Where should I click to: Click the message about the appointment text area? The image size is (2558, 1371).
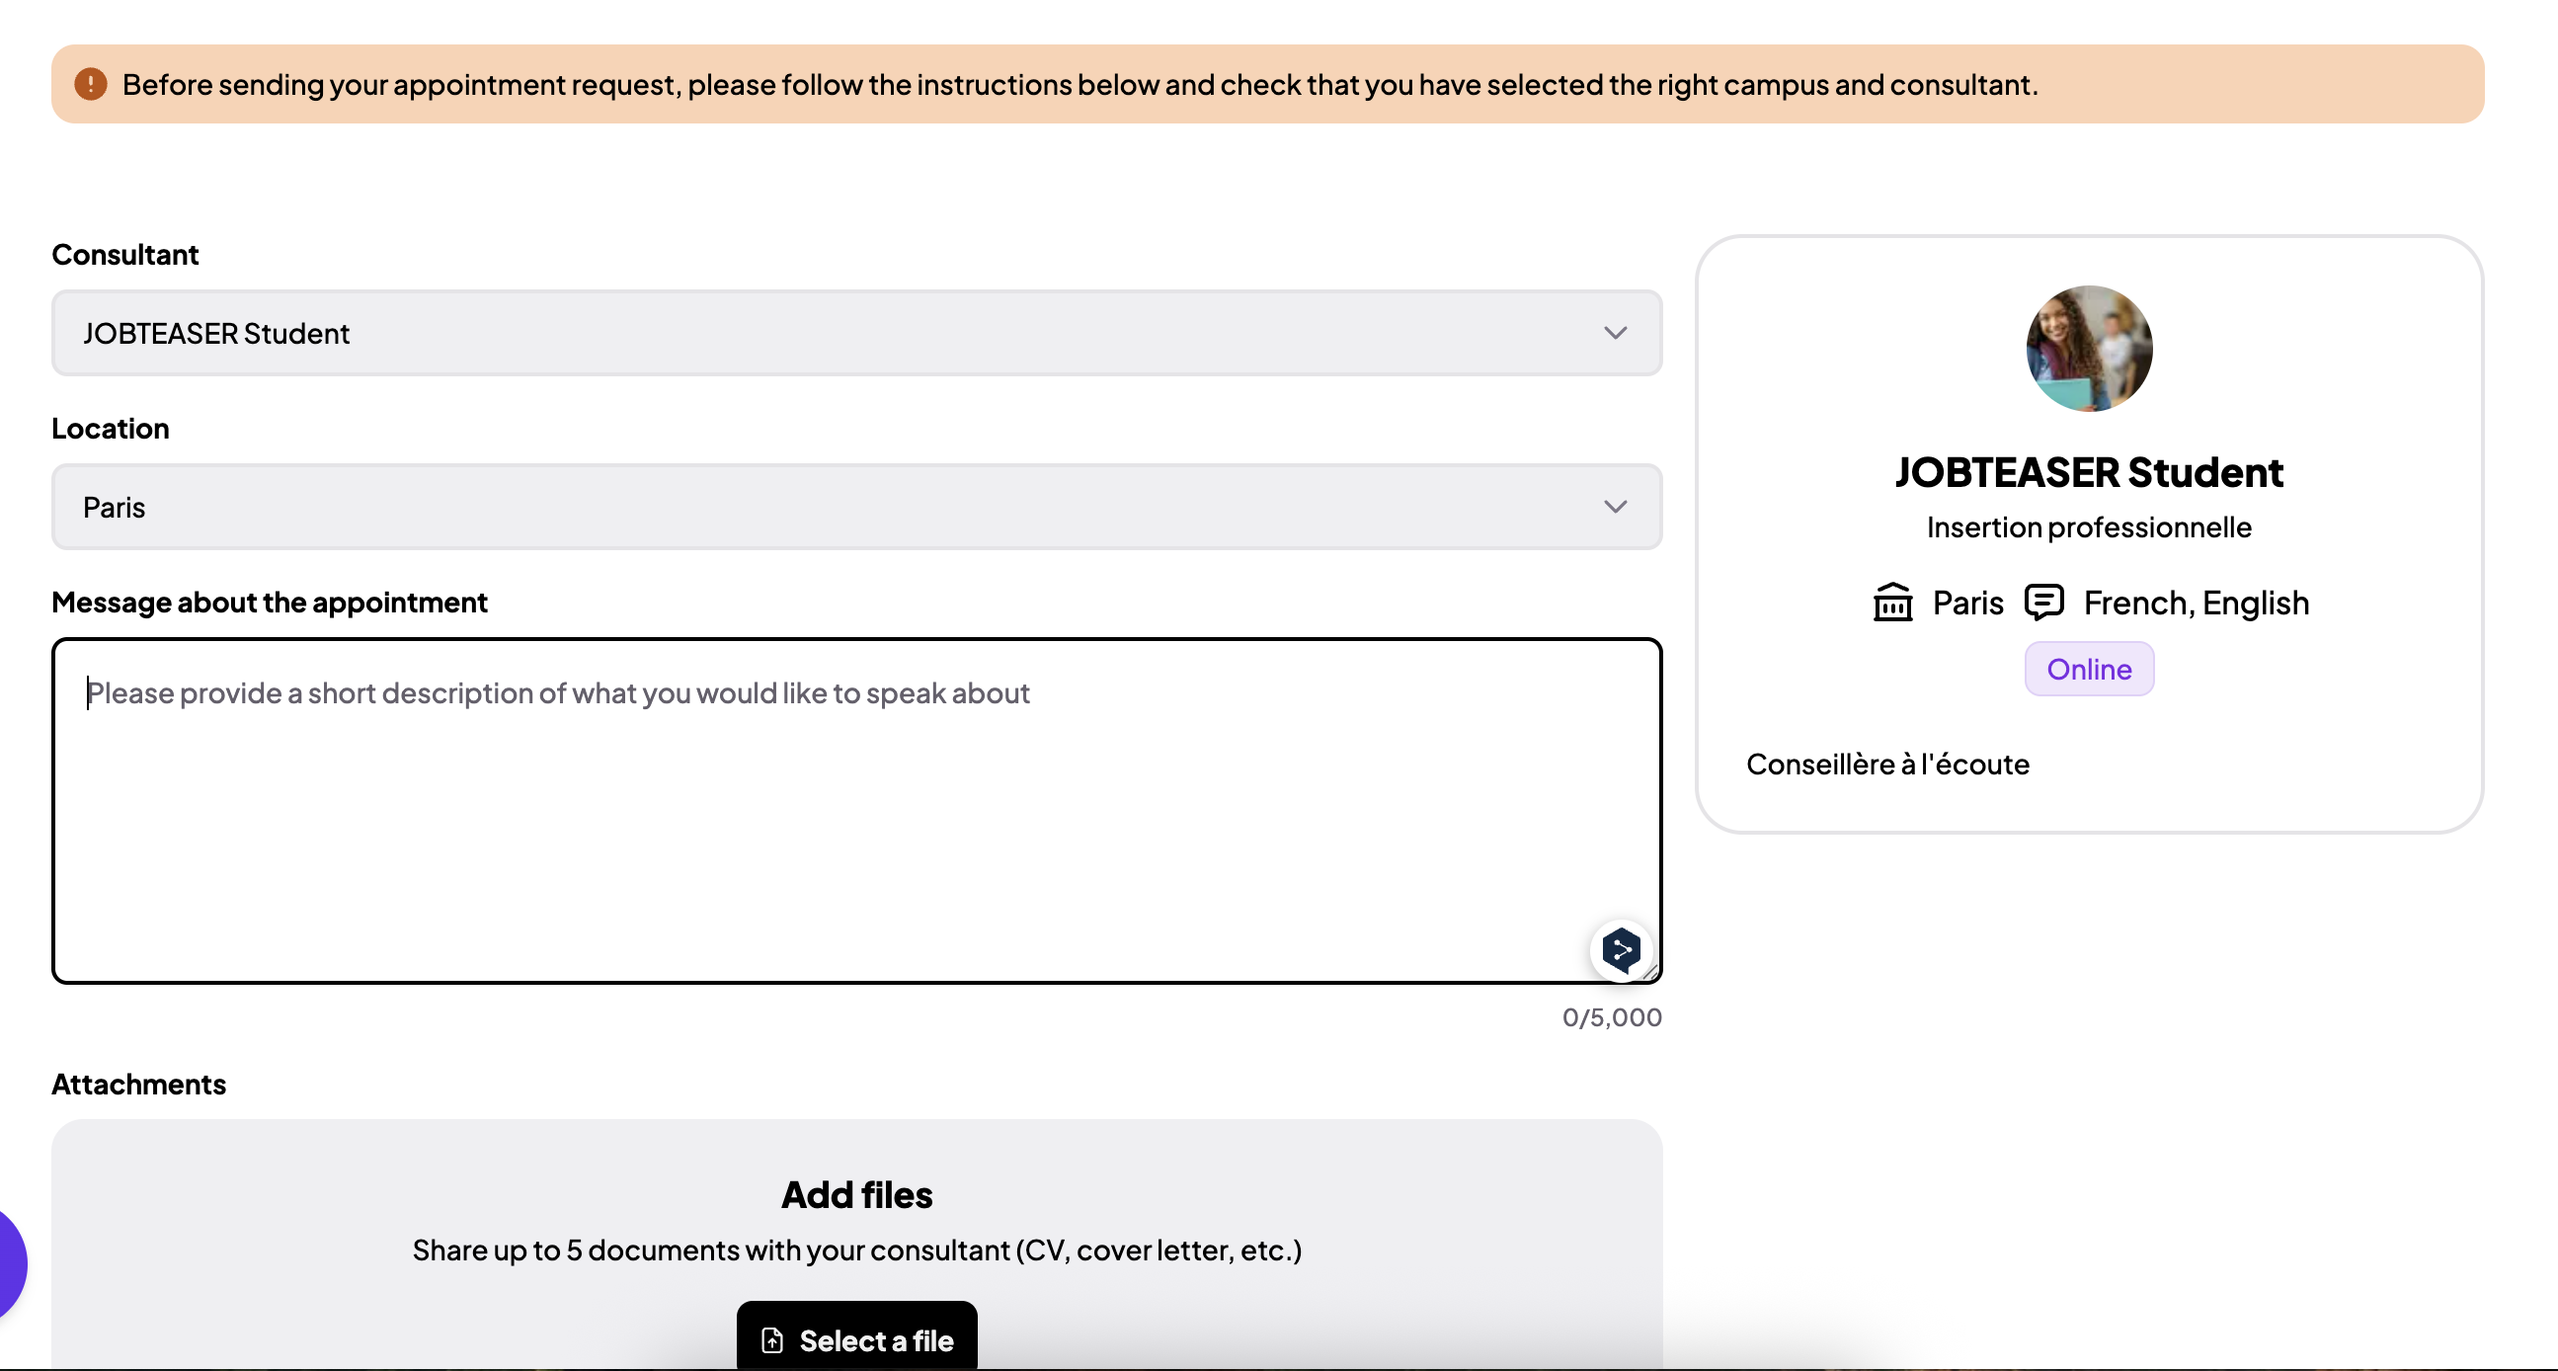[x=856, y=811]
